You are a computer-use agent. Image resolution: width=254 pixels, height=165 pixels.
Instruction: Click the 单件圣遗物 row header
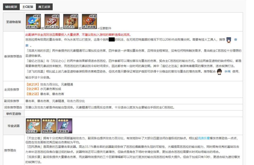click(14, 114)
